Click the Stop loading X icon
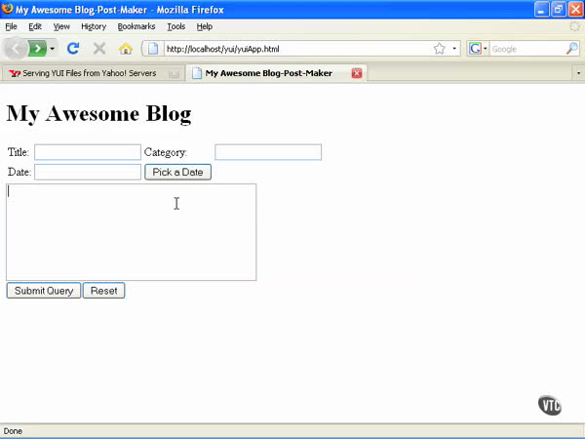Image resolution: width=585 pixels, height=439 pixels. pyautogui.click(x=99, y=49)
